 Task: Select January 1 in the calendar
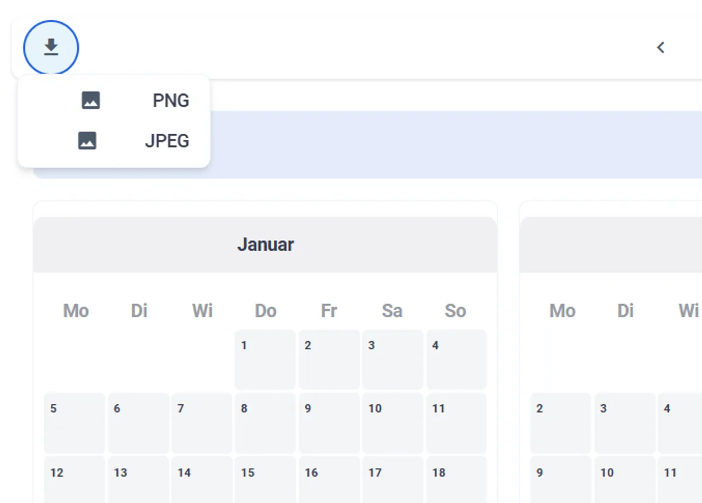click(265, 358)
